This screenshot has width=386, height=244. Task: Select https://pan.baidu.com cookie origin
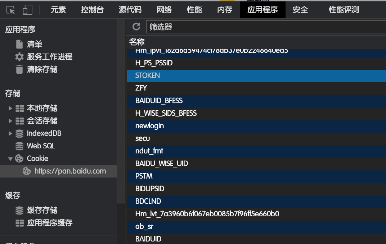tap(70, 171)
